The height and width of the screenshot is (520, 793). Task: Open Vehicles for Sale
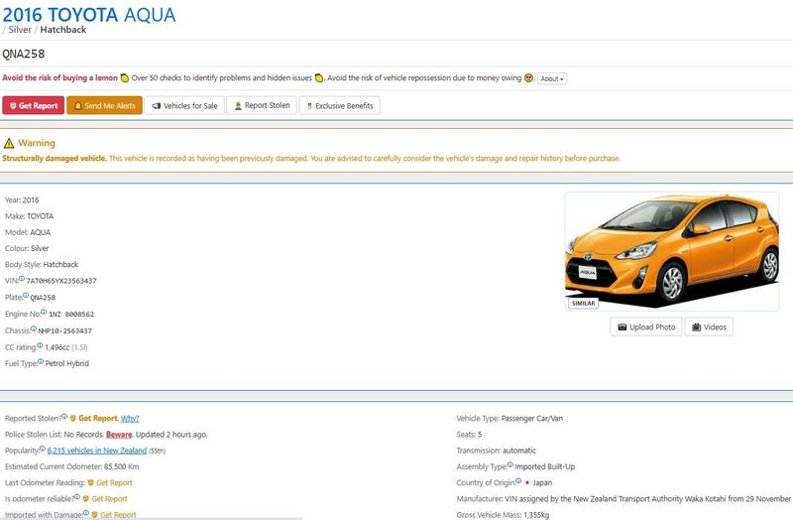click(x=184, y=105)
